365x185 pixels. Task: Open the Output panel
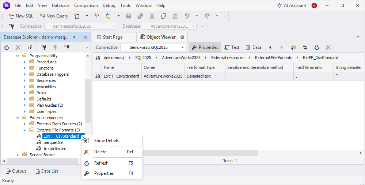(x=16, y=171)
